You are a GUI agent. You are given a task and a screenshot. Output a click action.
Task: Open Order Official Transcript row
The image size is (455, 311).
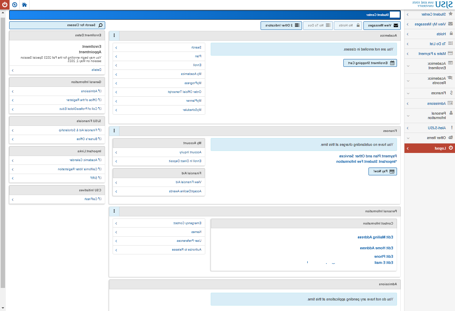[159, 92]
